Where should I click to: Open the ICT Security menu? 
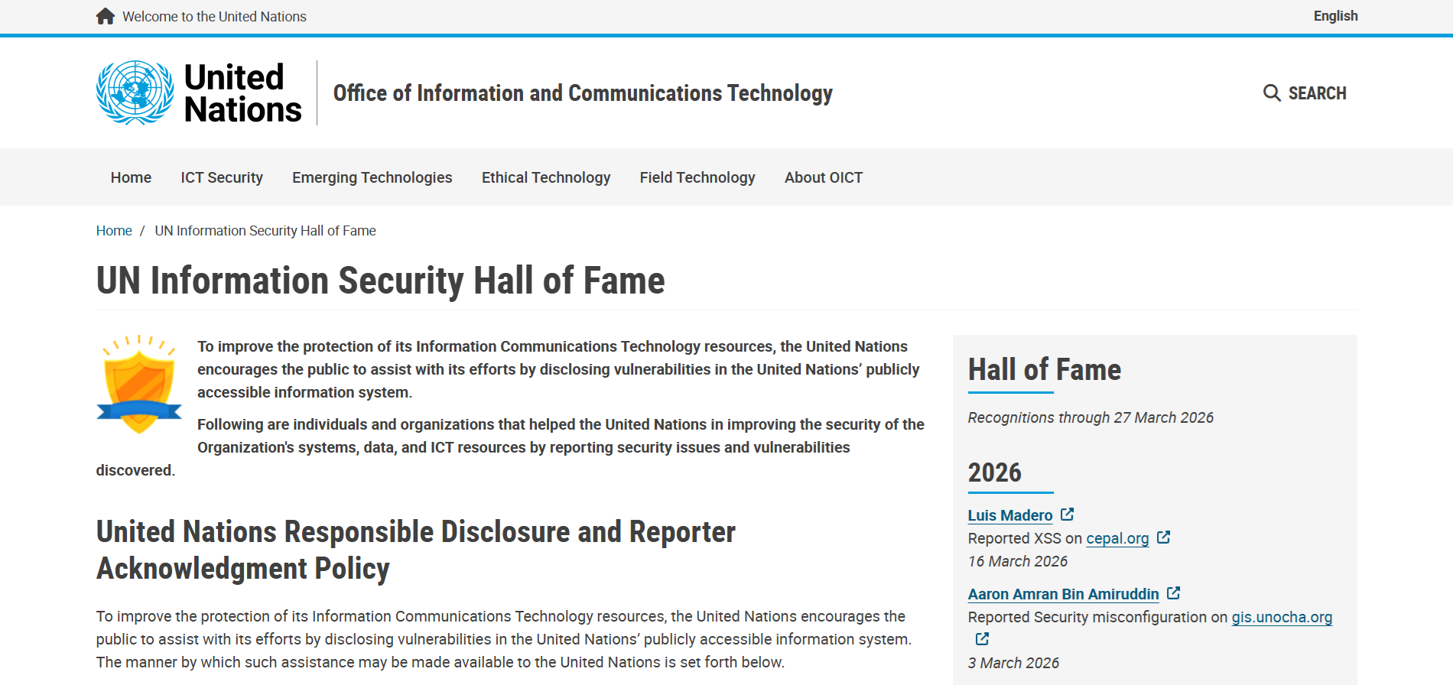pyautogui.click(x=222, y=177)
